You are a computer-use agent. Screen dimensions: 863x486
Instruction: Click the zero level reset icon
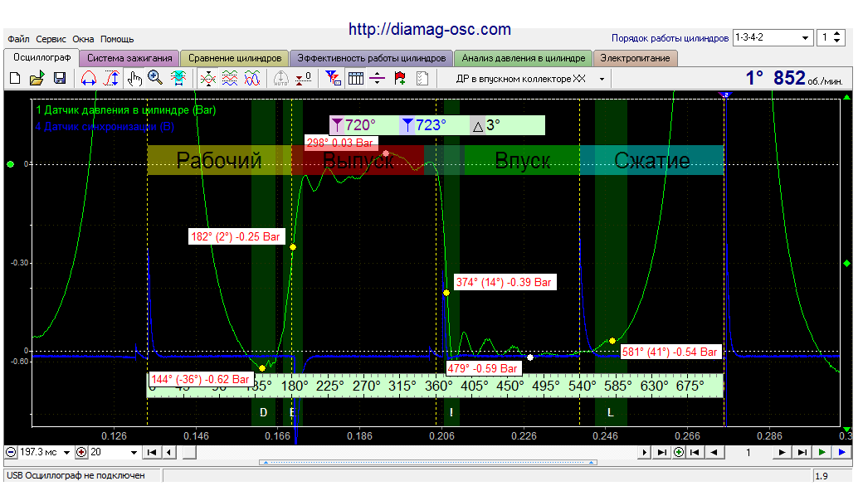click(303, 78)
